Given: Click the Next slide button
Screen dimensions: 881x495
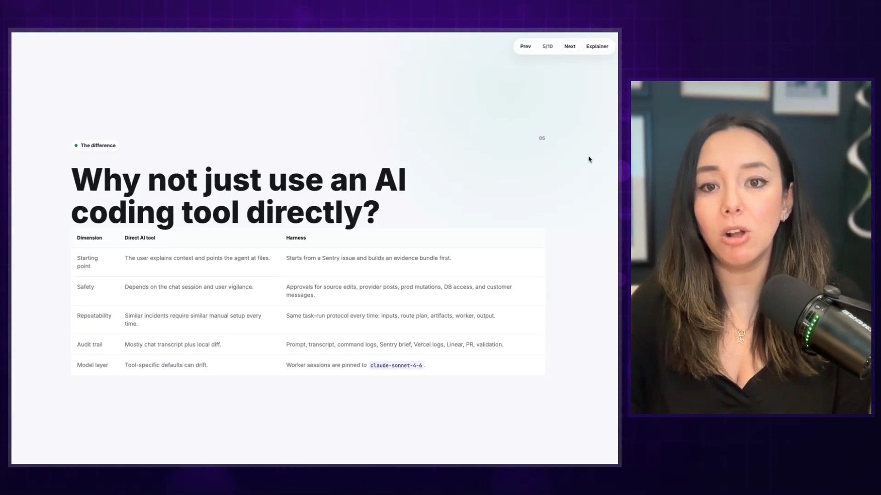Looking at the screenshot, I should [x=569, y=46].
